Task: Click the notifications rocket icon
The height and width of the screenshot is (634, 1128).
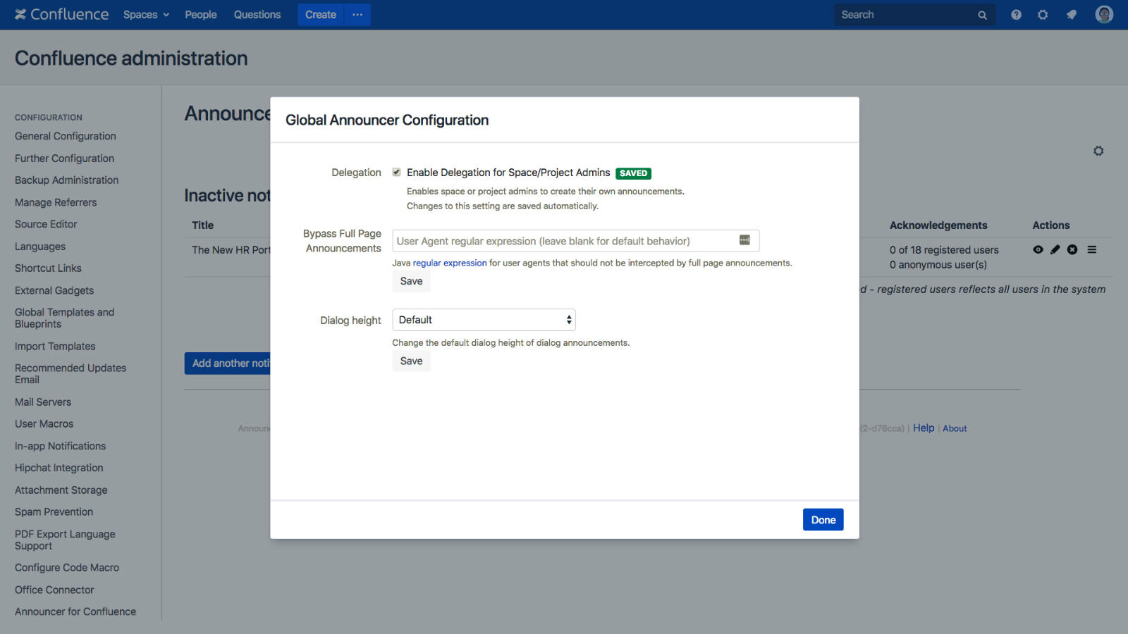Action: (1072, 15)
